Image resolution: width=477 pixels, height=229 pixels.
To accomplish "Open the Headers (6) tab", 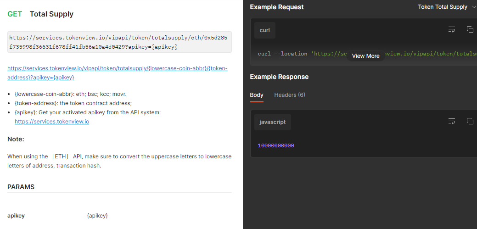I will [290, 95].
